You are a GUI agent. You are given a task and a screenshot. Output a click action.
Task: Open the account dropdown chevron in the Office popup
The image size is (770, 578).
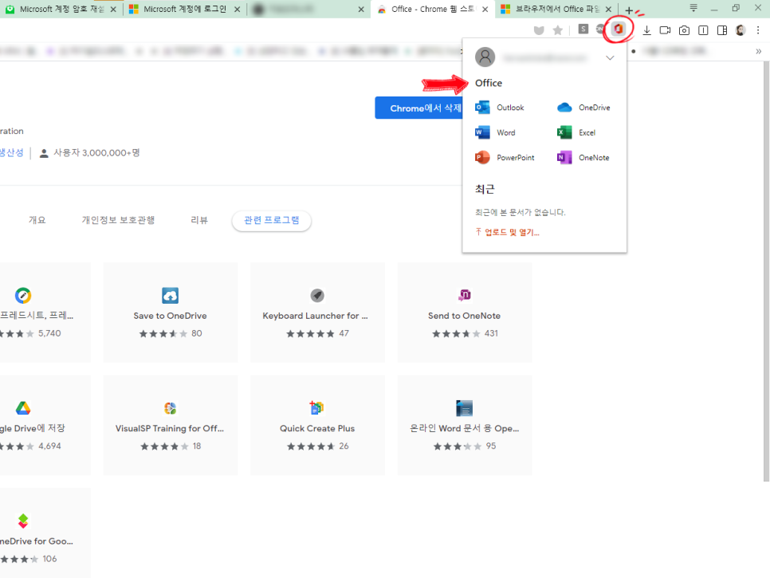[x=610, y=57]
